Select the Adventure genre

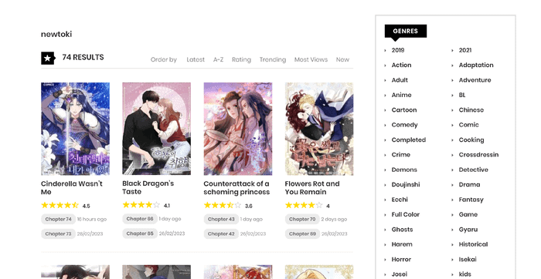pos(475,80)
